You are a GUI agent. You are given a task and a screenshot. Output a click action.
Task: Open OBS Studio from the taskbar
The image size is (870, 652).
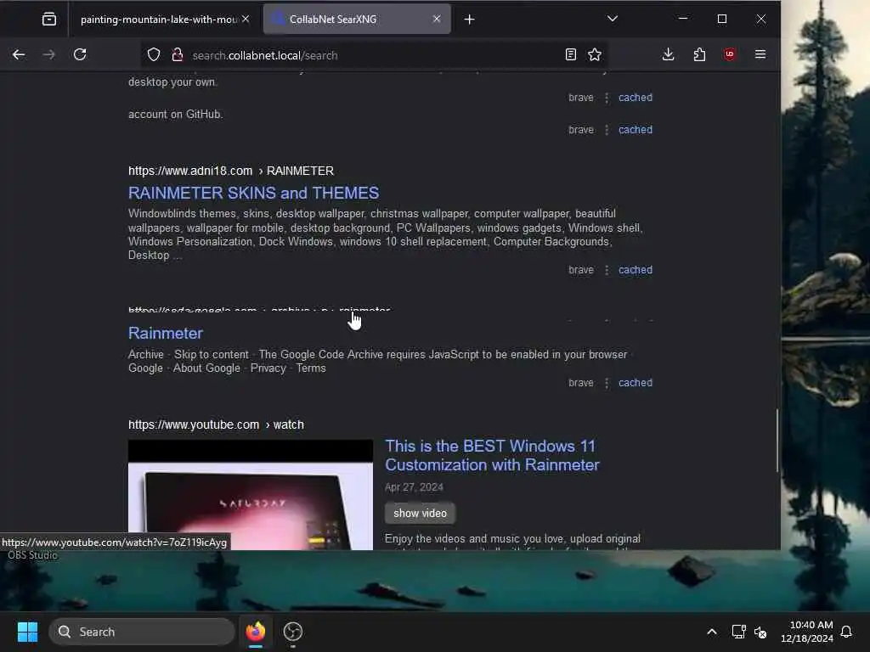click(293, 632)
